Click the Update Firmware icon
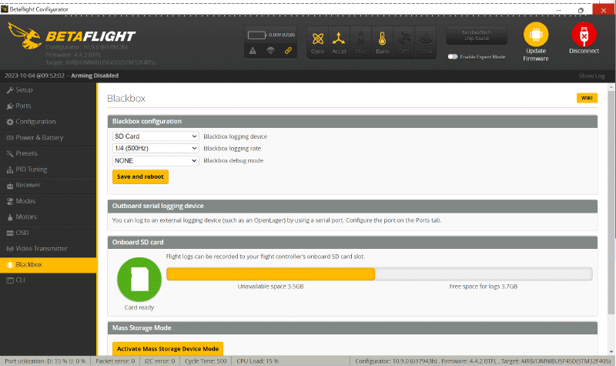 click(x=536, y=36)
